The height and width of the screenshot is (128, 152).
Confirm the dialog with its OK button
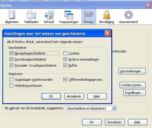pyautogui.click(x=51, y=96)
